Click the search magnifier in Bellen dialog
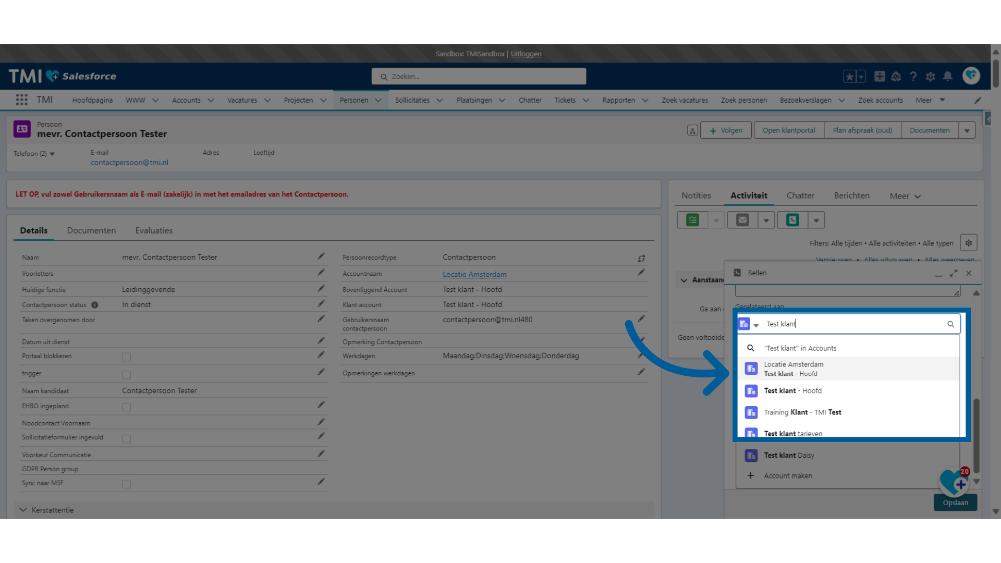Image resolution: width=1001 pixels, height=563 pixels. pyautogui.click(x=951, y=324)
